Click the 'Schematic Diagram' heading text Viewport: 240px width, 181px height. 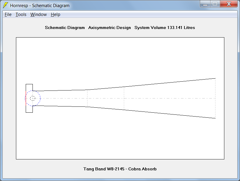click(65, 28)
